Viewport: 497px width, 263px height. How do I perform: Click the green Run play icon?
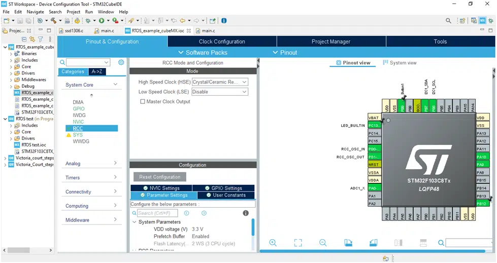[x=102, y=21]
